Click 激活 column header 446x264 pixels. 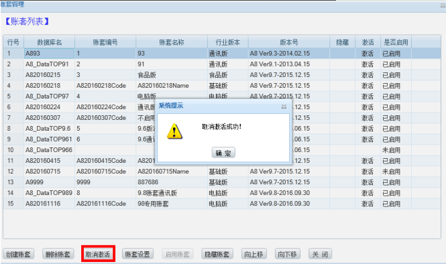coord(368,42)
